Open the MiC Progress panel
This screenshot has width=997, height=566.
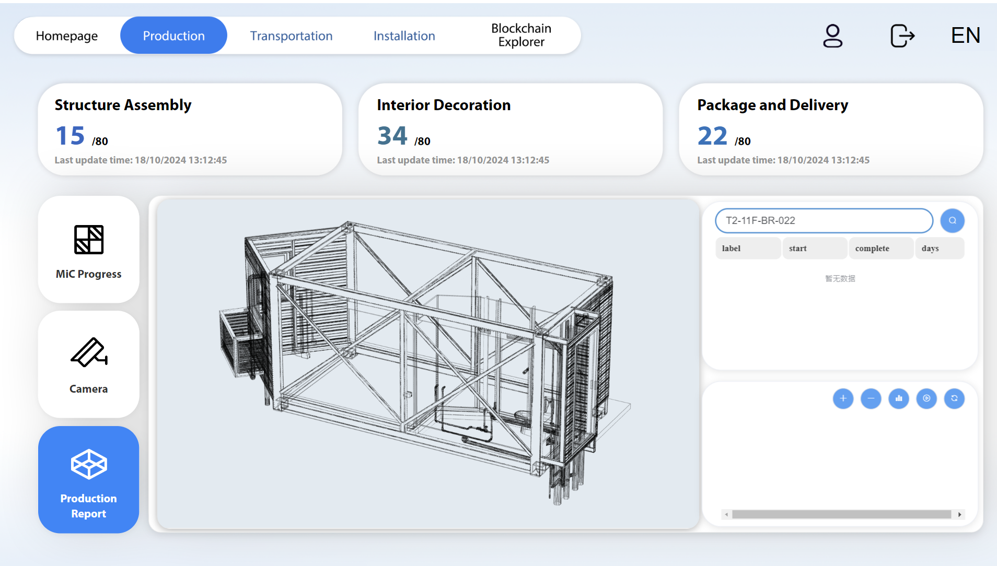pos(89,250)
